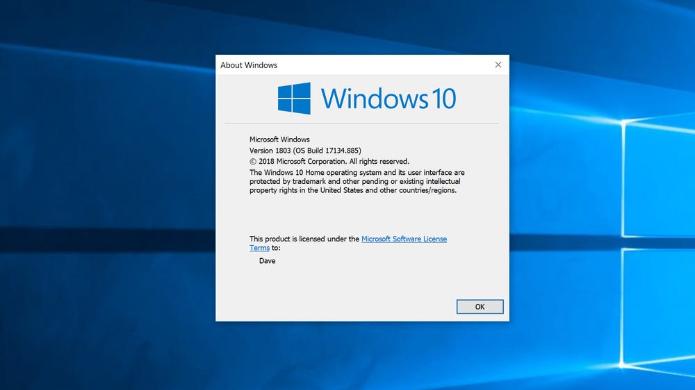The width and height of the screenshot is (695, 390).
Task: Click the About Windows title bar text
Action: pos(249,65)
